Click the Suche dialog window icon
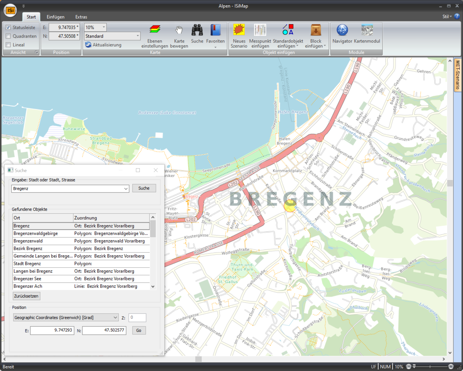The height and width of the screenshot is (371, 463). click(x=10, y=170)
